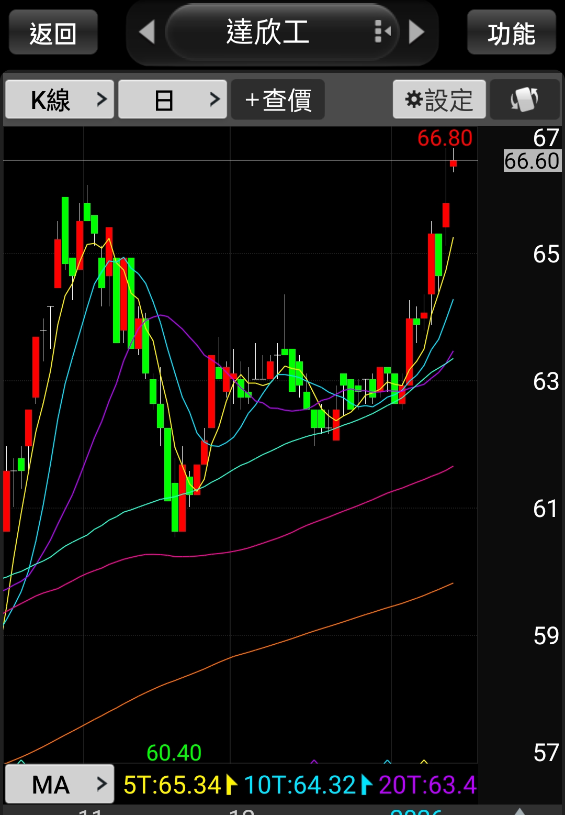This screenshot has width=565, height=815.
Task: Select the 10T:64.32 moving average value
Action: click(x=300, y=785)
